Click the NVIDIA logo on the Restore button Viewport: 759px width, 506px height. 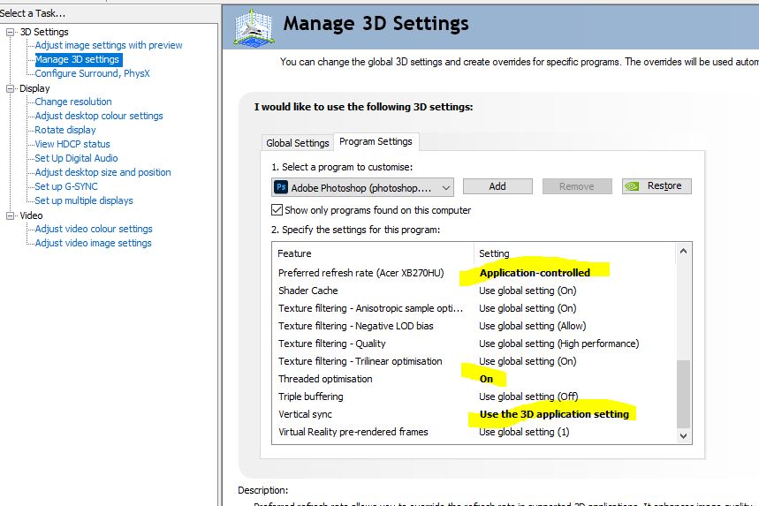point(634,186)
